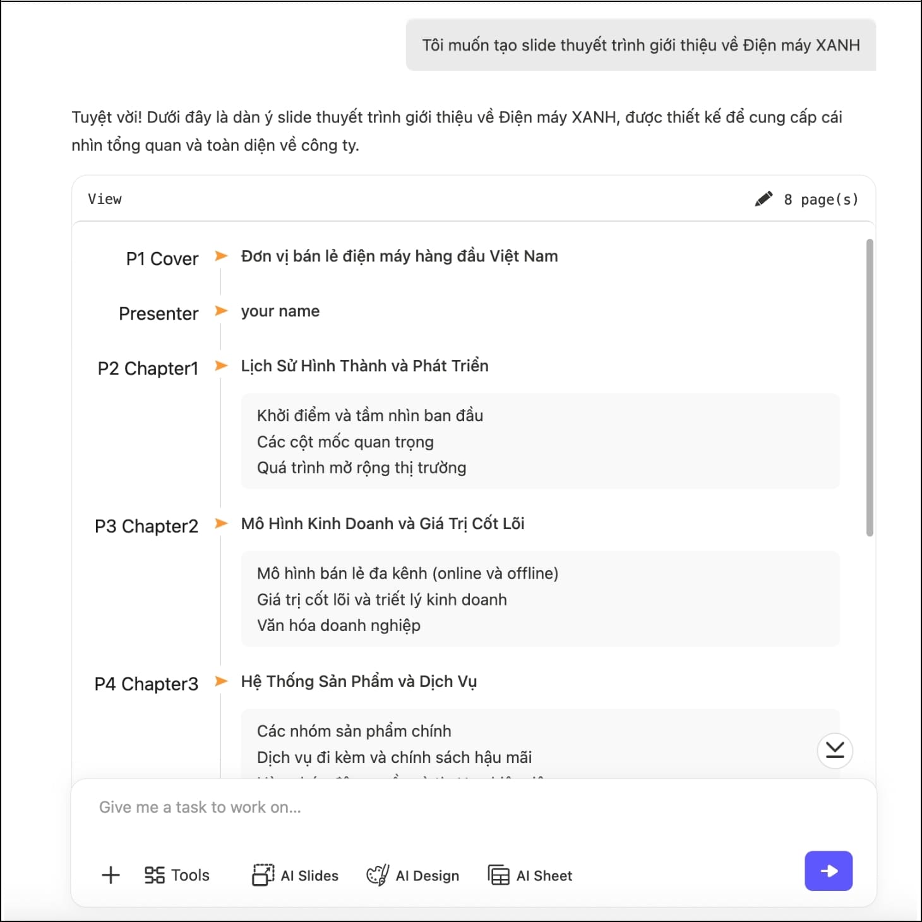Click the 'Give me a task' input field
This screenshot has width=922, height=922.
pyautogui.click(x=442, y=808)
